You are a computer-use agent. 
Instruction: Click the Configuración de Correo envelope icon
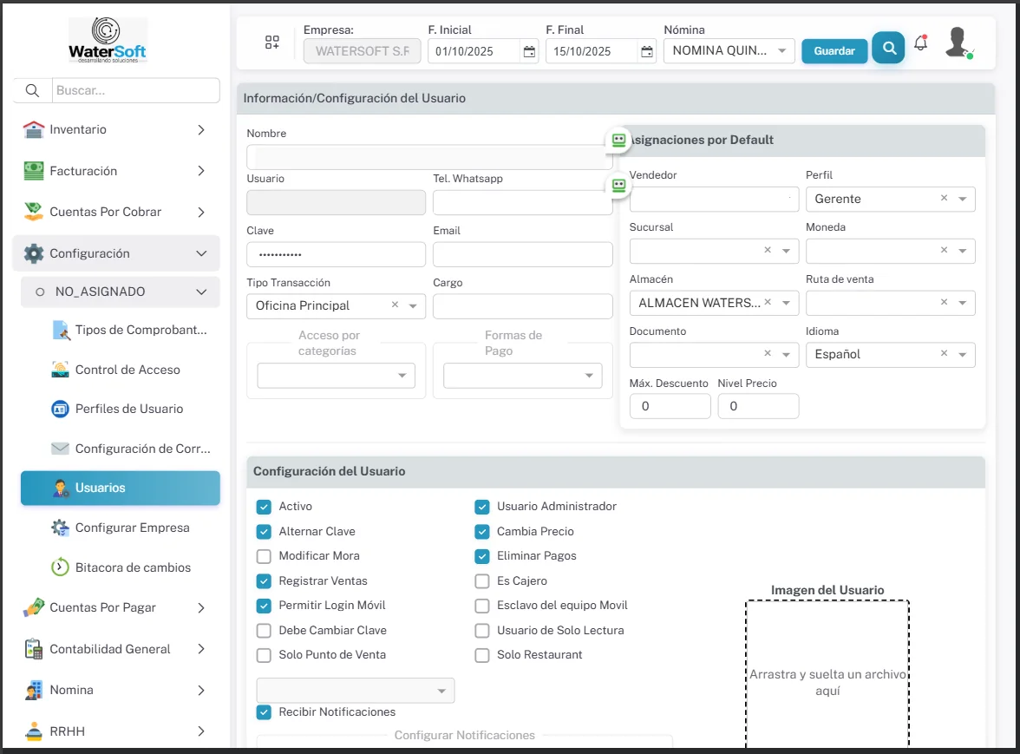(61, 449)
